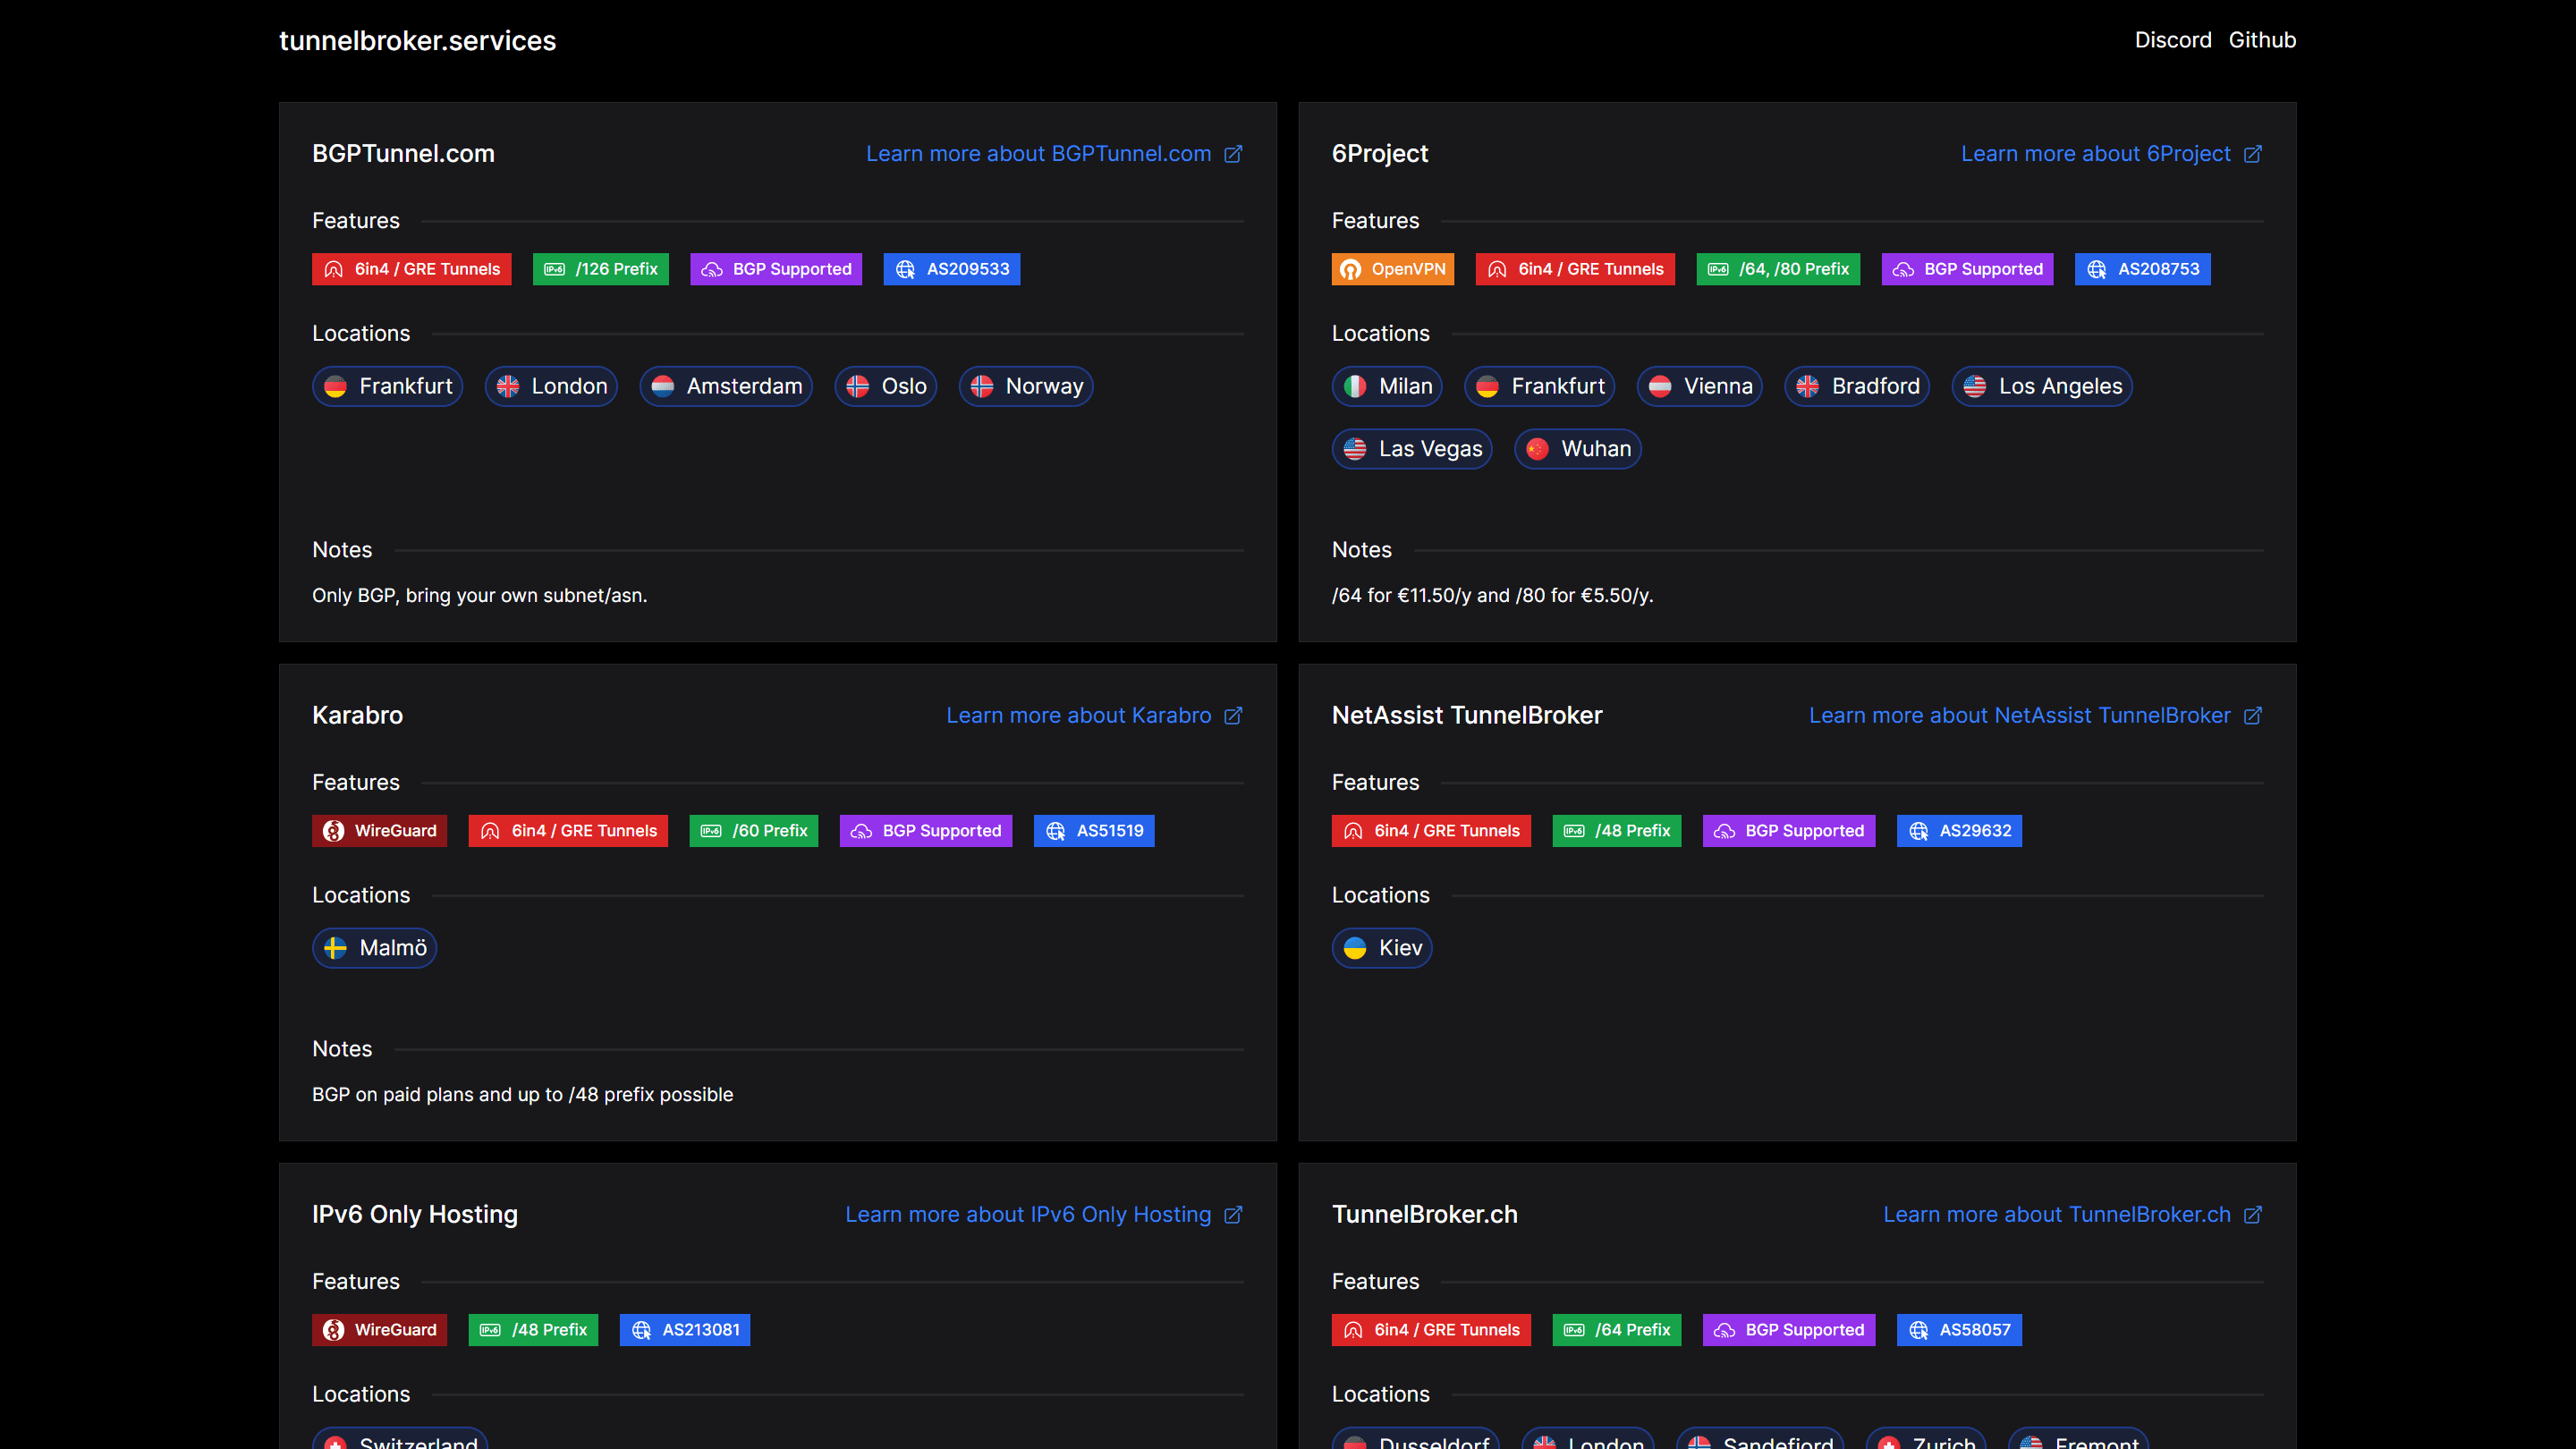Click the NetAssist TunnelBroker card heading
The height and width of the screenshot is (1449, 2576).
[1467, 716]
